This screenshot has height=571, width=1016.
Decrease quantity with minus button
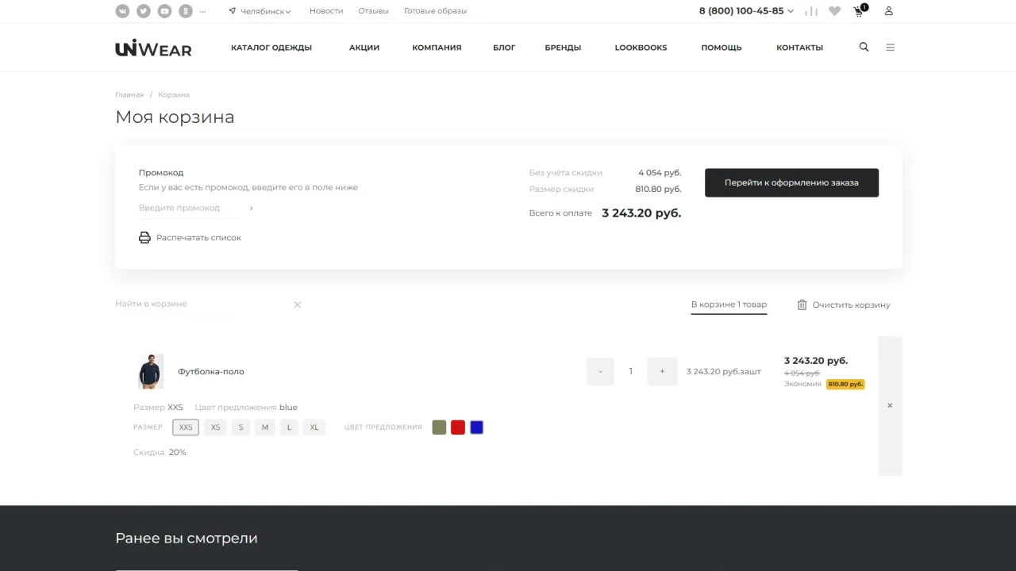click(x=600, y=371)
